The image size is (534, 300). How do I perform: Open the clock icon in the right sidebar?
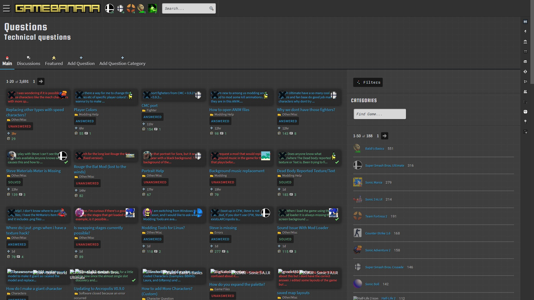526,112
